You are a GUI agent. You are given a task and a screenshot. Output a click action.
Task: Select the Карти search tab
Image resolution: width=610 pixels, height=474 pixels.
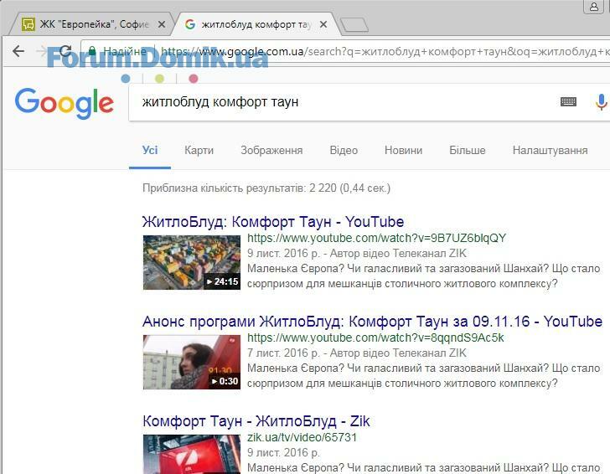(199, 151)
